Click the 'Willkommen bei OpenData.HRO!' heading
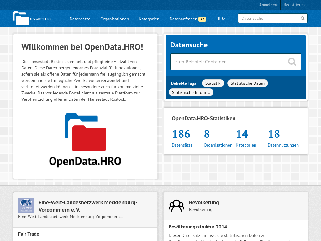The width and height of the screenshot is (321, 241). tap(82, 47)
